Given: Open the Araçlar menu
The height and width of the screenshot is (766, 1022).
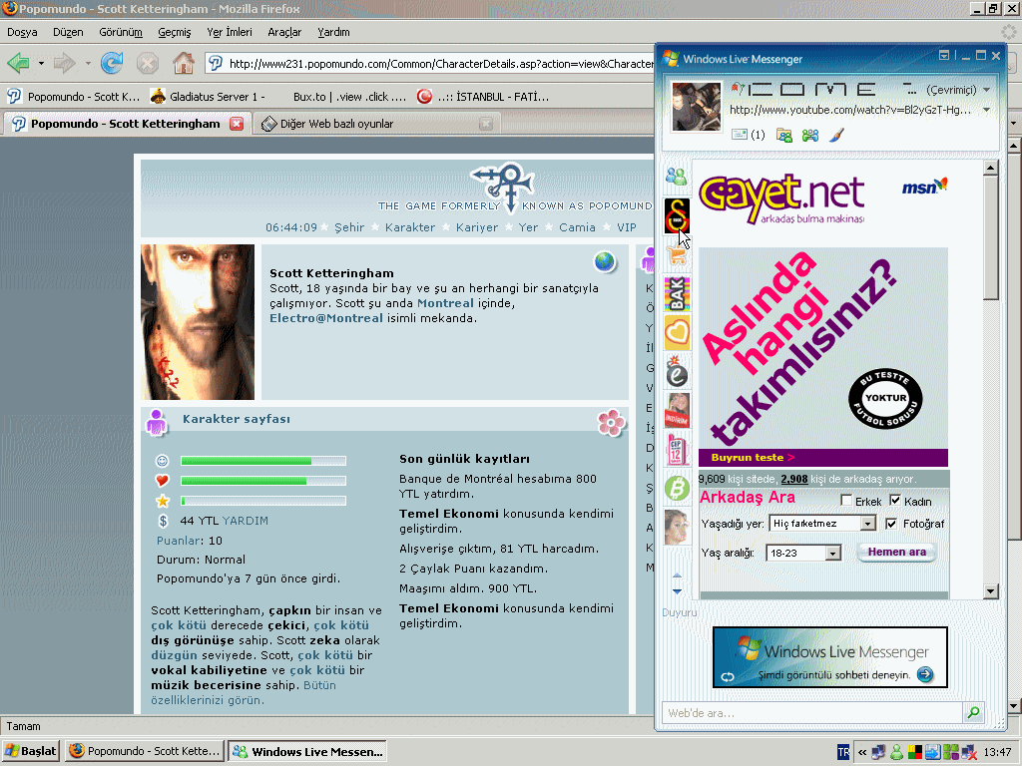Looking at the screenshot, I should 284,32.
